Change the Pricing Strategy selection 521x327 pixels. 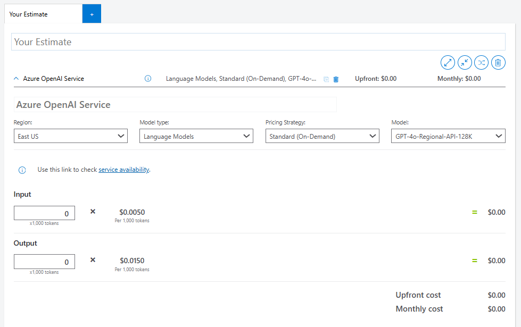pos(322,136)
